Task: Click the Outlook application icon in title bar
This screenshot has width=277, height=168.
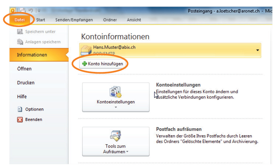Action: [x=12, y=11]
